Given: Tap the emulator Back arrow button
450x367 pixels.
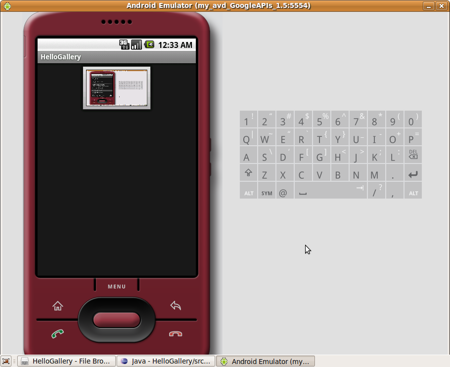Looking at the screenshot, I should point(176,305).
